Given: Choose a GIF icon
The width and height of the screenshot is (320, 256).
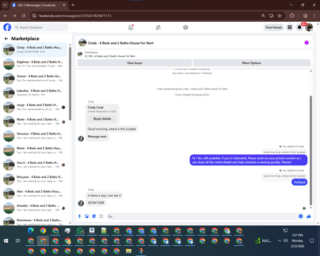Looking at the screenshot, I should click(x=101, y=216).
